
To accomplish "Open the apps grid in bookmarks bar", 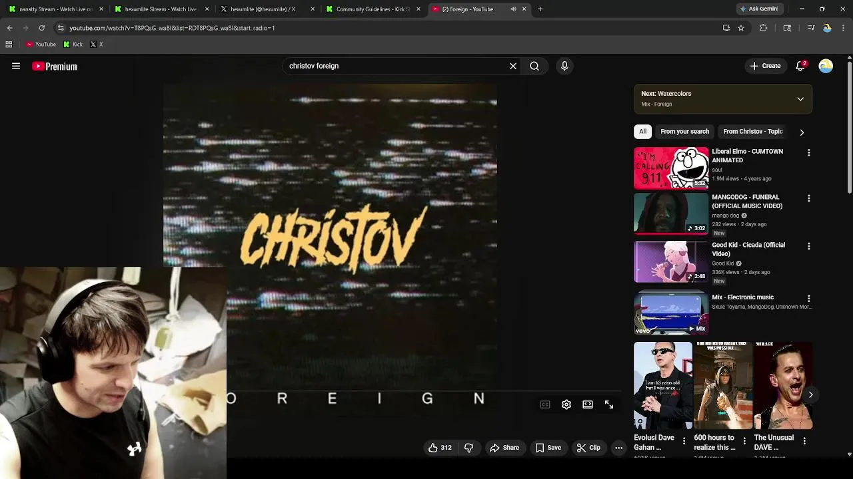I will tap(9, 45).
